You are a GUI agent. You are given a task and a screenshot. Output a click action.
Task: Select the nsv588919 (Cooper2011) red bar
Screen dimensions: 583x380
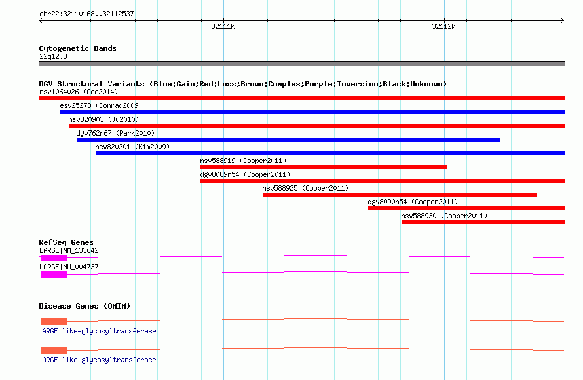324,167
